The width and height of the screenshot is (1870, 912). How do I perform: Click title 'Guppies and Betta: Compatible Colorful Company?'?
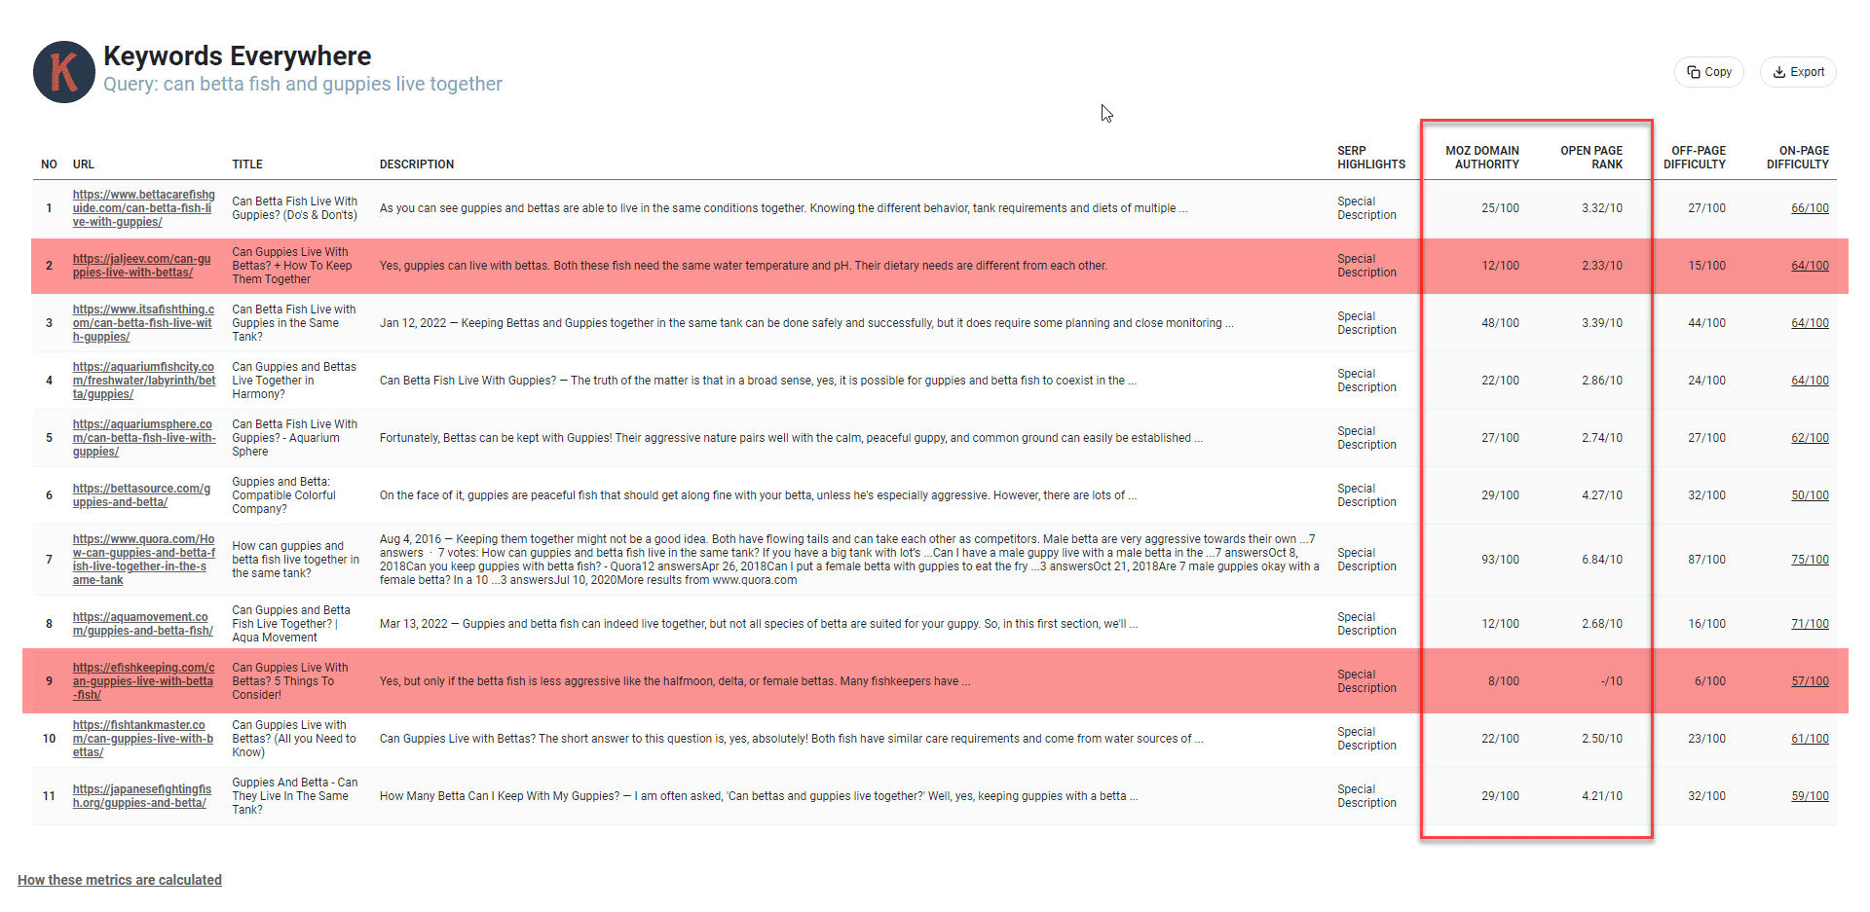pyautogui.click(x=283, y=495)
